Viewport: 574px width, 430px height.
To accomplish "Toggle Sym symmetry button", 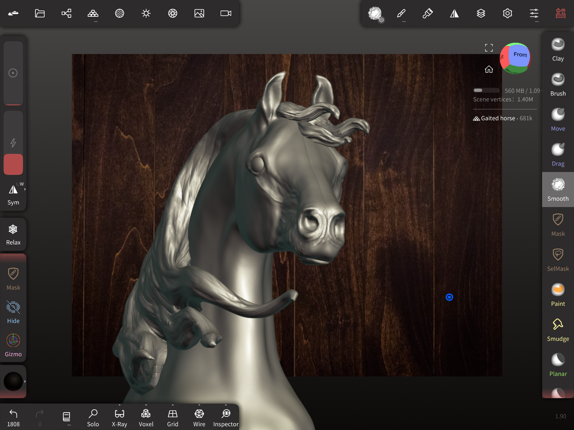I will pos(13,194).
